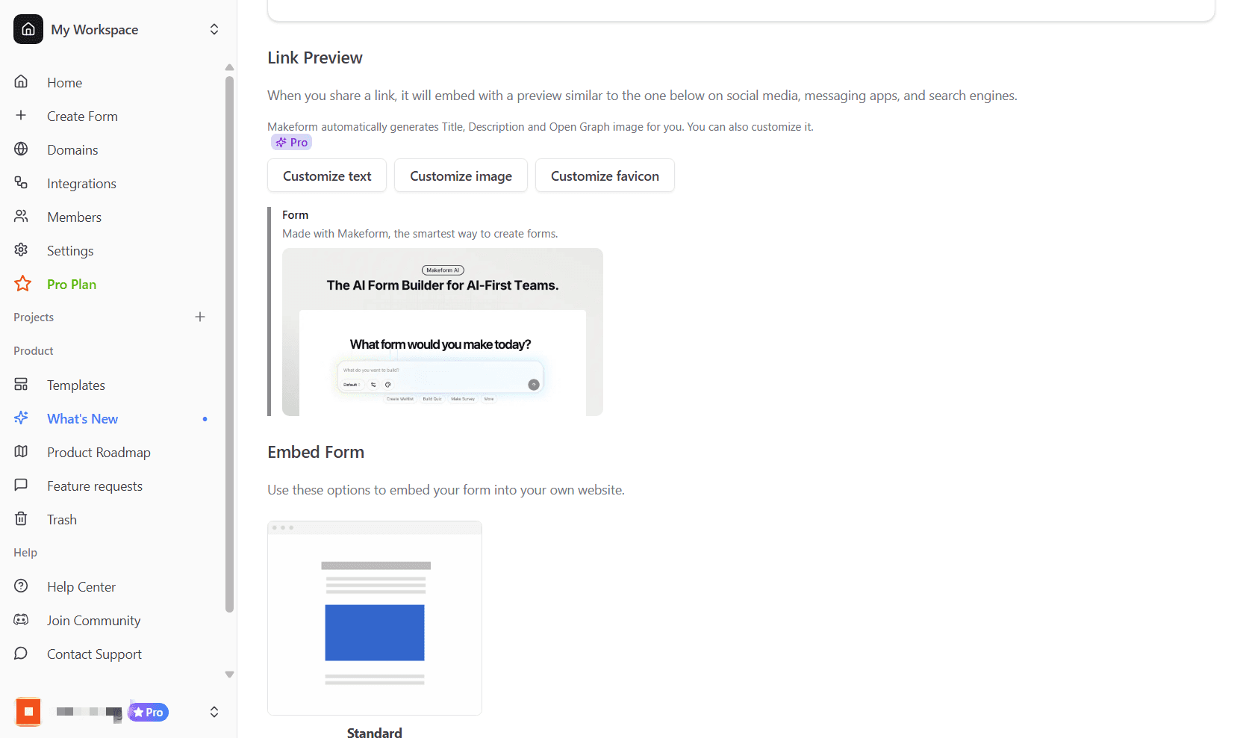Select the Standard embed thumbnail
The width and height of the screenshot is (1243, 738).
click(374, 618)
